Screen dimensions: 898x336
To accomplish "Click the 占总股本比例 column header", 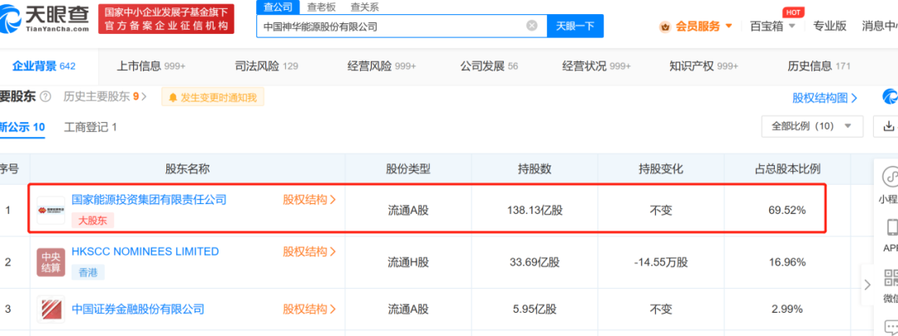I will 787,169.
